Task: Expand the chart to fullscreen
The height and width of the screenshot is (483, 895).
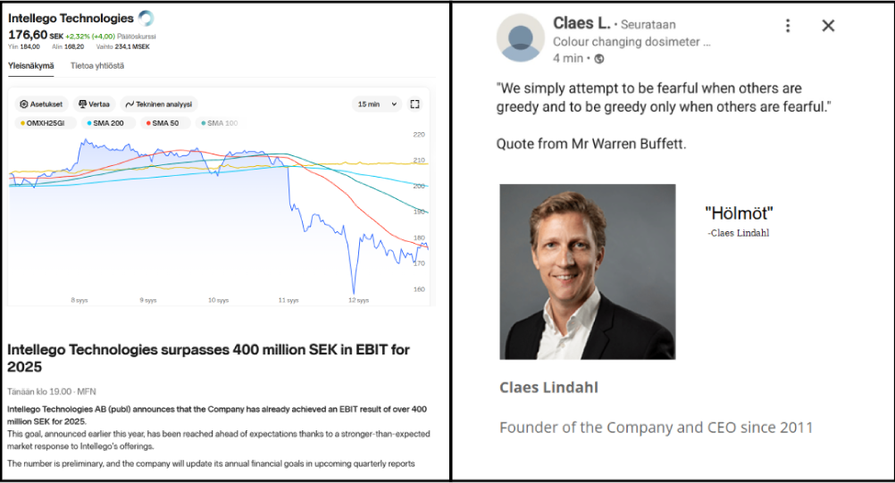Action: pos(414,104)
